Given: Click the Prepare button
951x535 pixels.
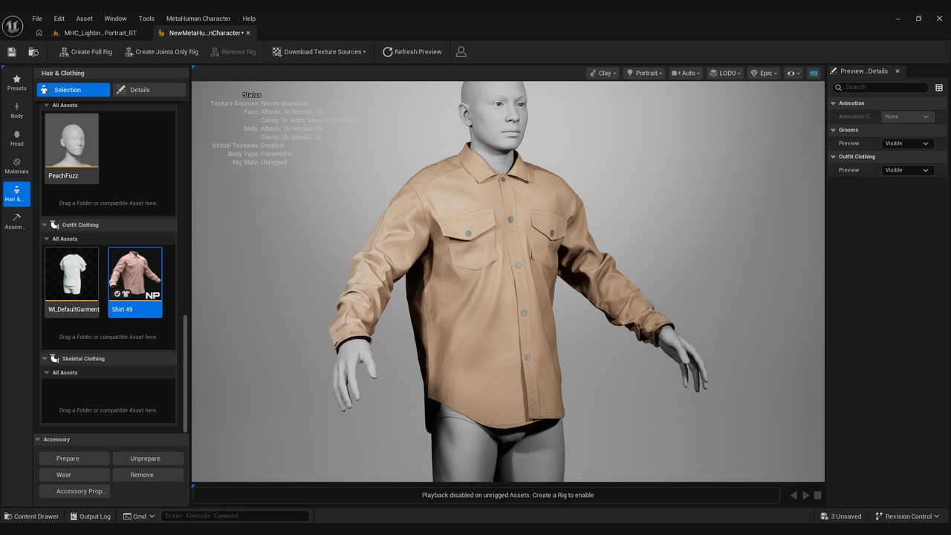Looking at the screenshot, I should click(74, 458).
